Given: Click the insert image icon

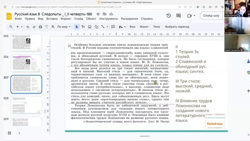Looking at the screenshot, I should [89, 27].
